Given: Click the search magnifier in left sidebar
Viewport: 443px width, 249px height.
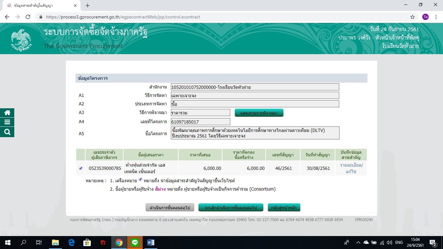Looking at the screenshot, I should point(7,132).
